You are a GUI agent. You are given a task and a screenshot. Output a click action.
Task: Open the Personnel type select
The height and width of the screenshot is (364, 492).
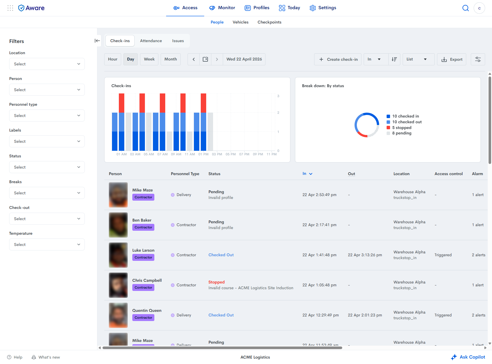(x=47, y=116)
